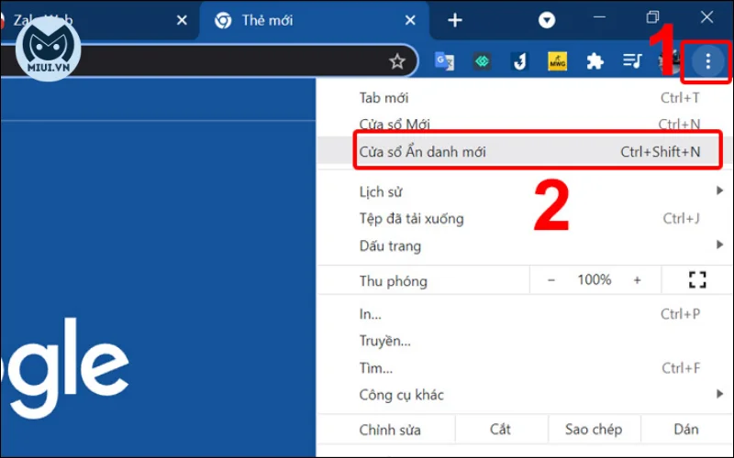Screen dimensions: 734x458
Task: Bookmark this page with the star icon
Action: tap(397, 61)
